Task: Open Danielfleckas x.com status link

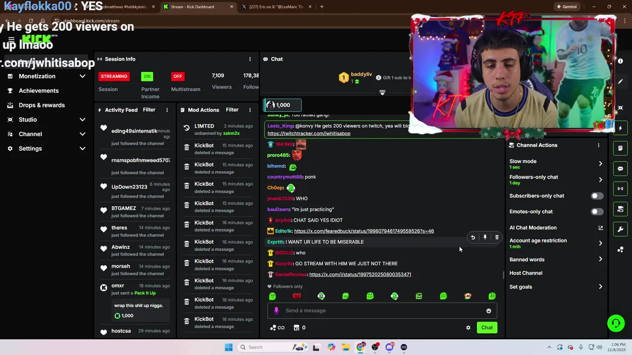Action: pyautogui.click(x=360, y=275)
